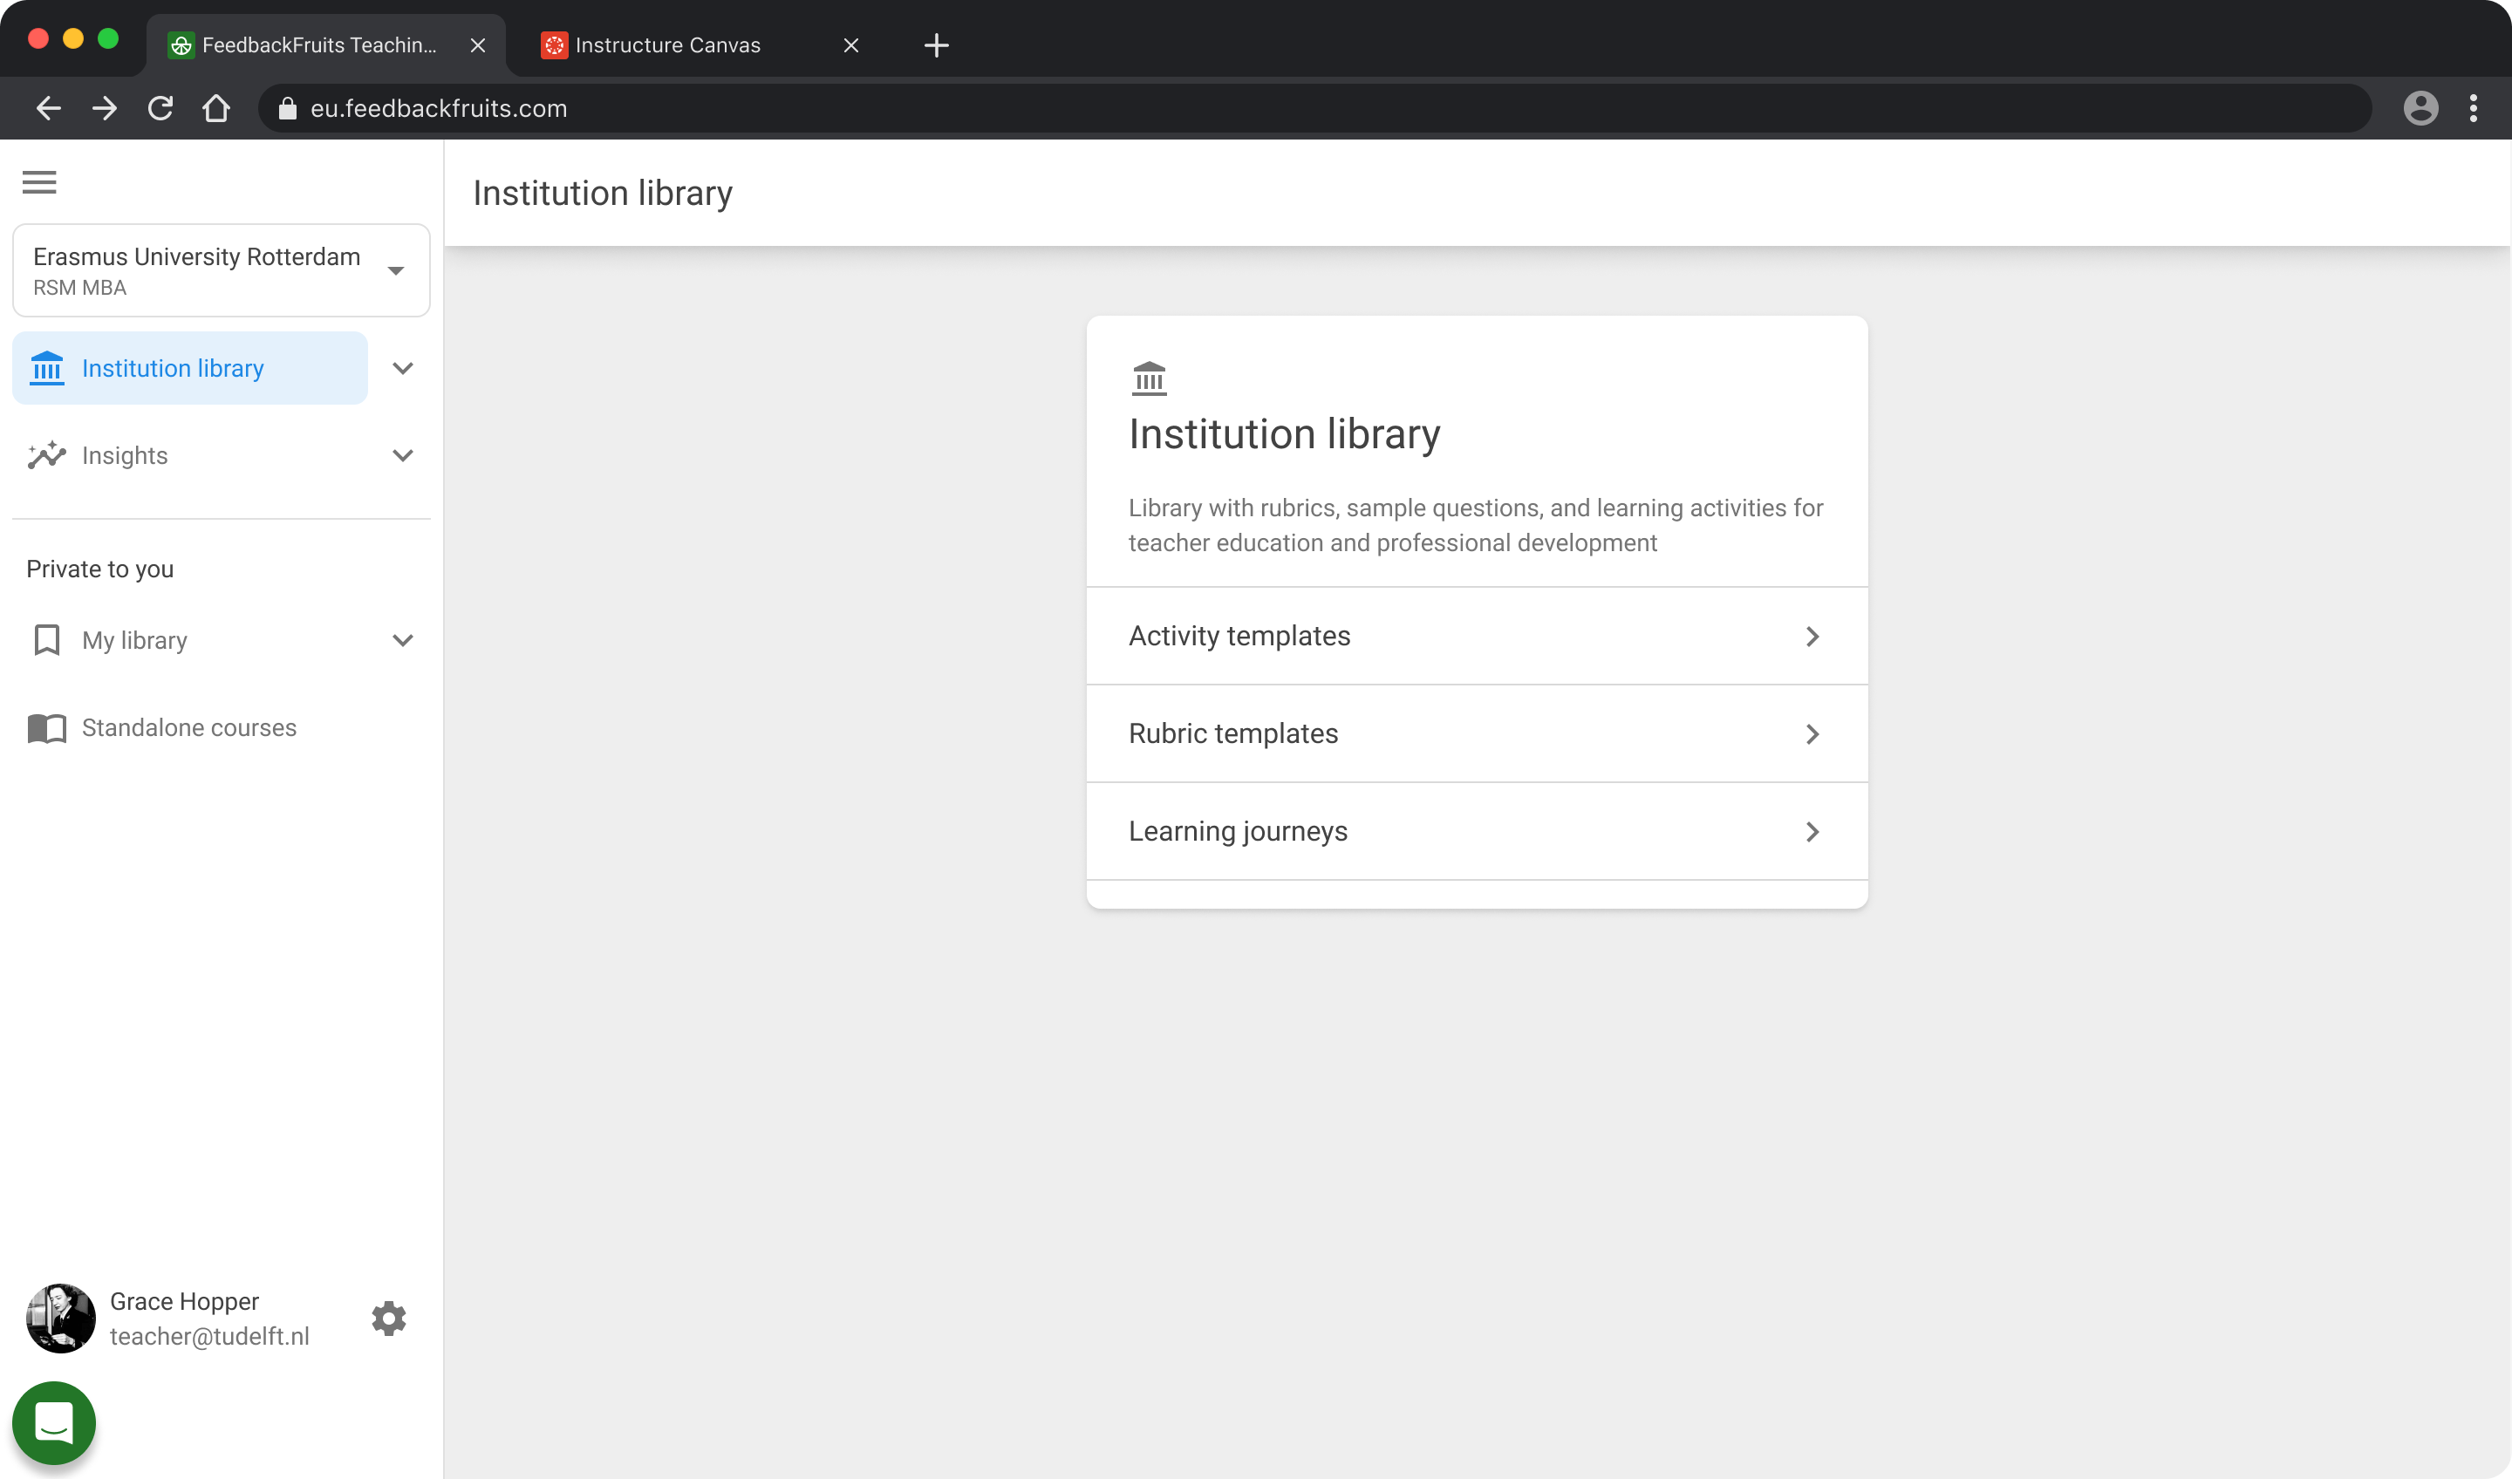The image size is (2512, 1479).
Task: Select Institution library in sidebar
Action: point(189,368)
